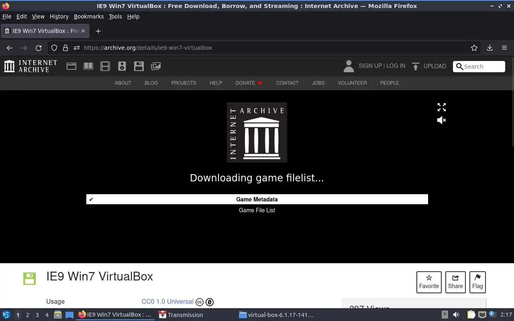Click the Creative Commons license icon

pyautogui.click(x=200, y=302)
